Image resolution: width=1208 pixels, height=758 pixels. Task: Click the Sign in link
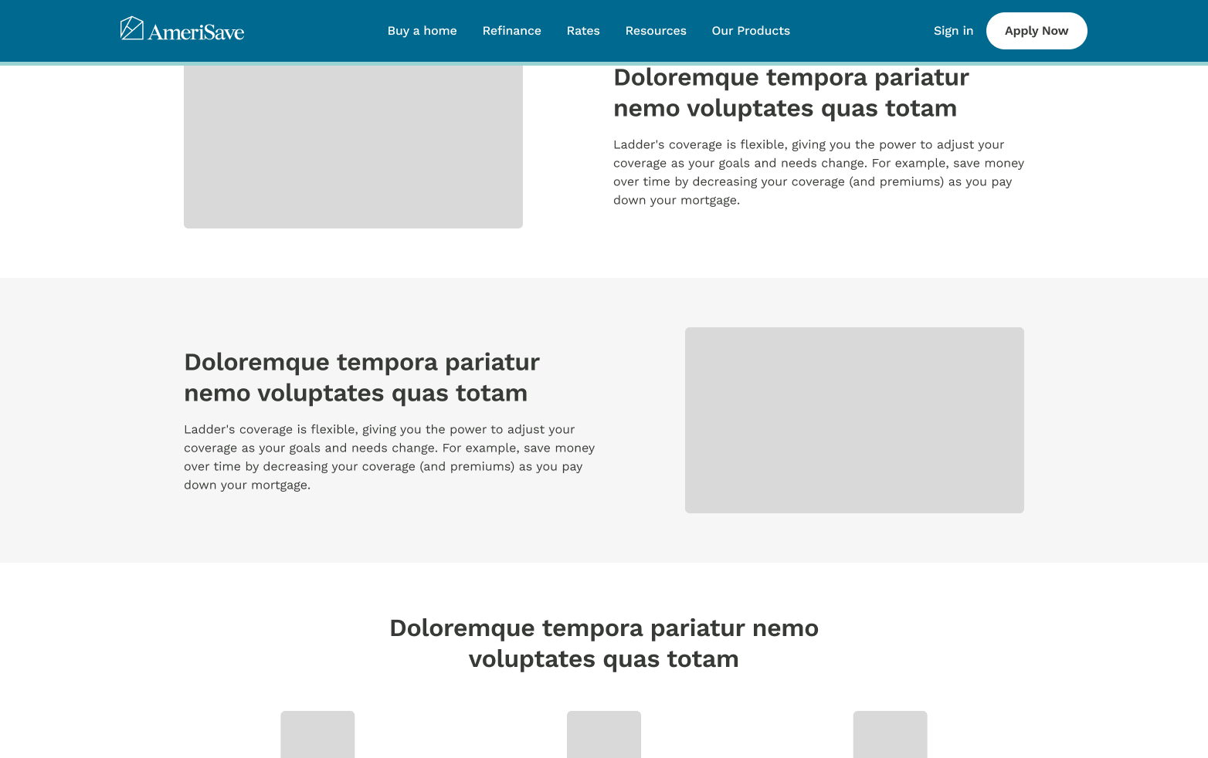click(x=953, y=31)
